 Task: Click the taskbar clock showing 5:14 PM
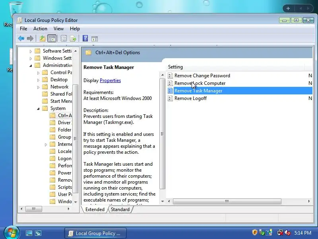[303, 233]
